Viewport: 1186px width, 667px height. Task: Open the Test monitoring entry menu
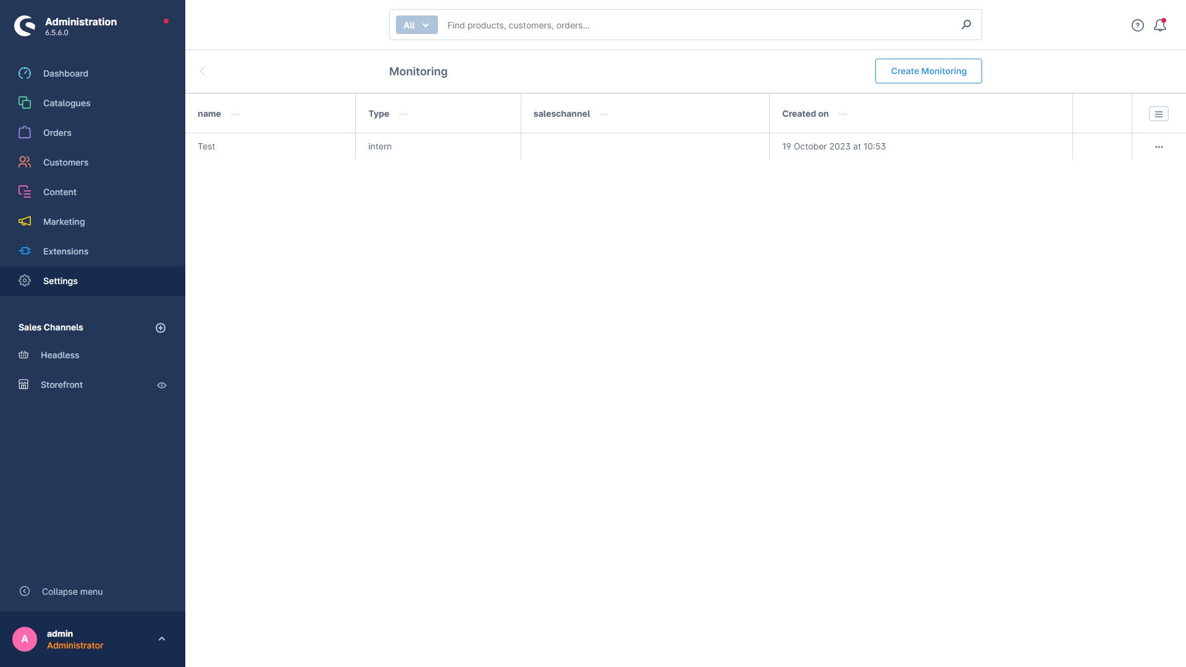coord(1158,146)
